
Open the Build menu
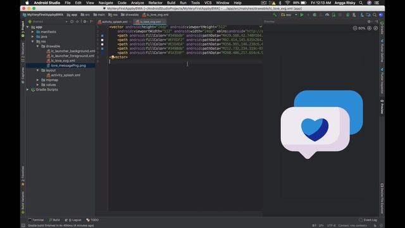(171, 3)
